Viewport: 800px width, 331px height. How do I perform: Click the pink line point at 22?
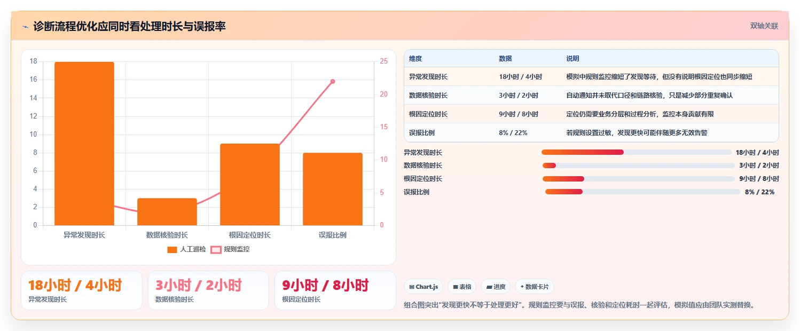coord(333,81)
